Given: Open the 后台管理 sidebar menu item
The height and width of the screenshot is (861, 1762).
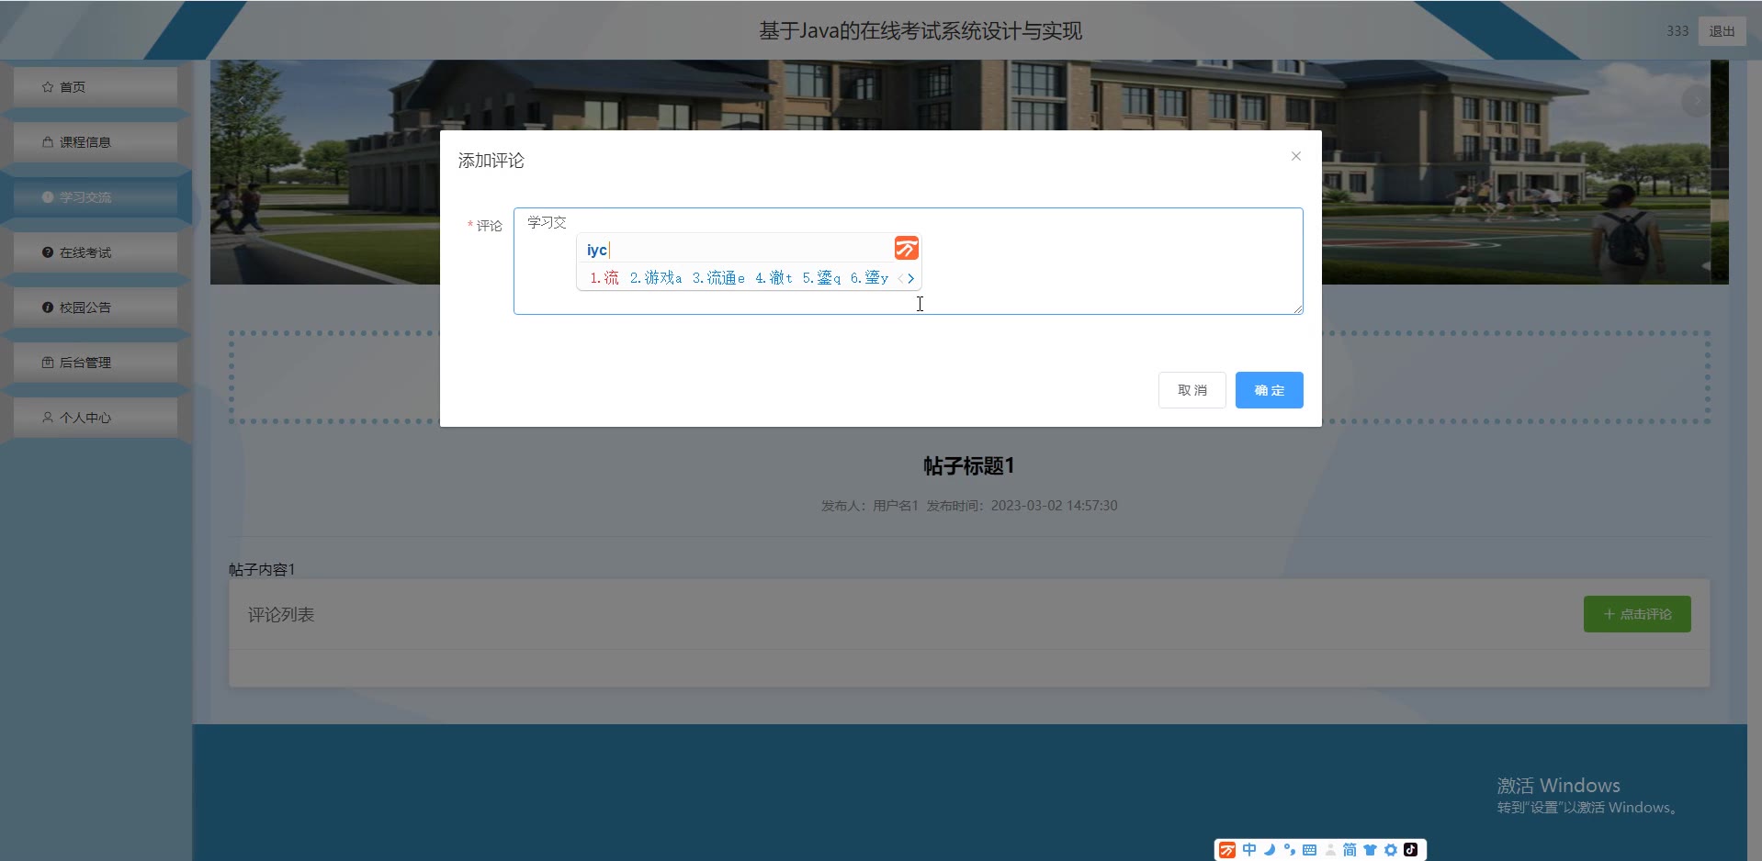Looking at the screenshot, I should pos(96,363).
